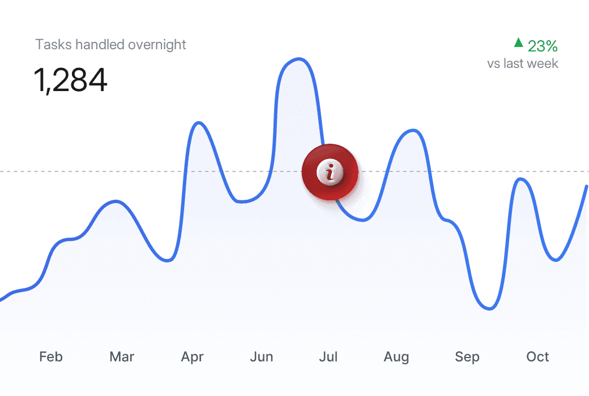Image resolution: width=589 pixels, height=396 pixels.
Task: Click the 23% change value
Action: click(x=543, y=46)
